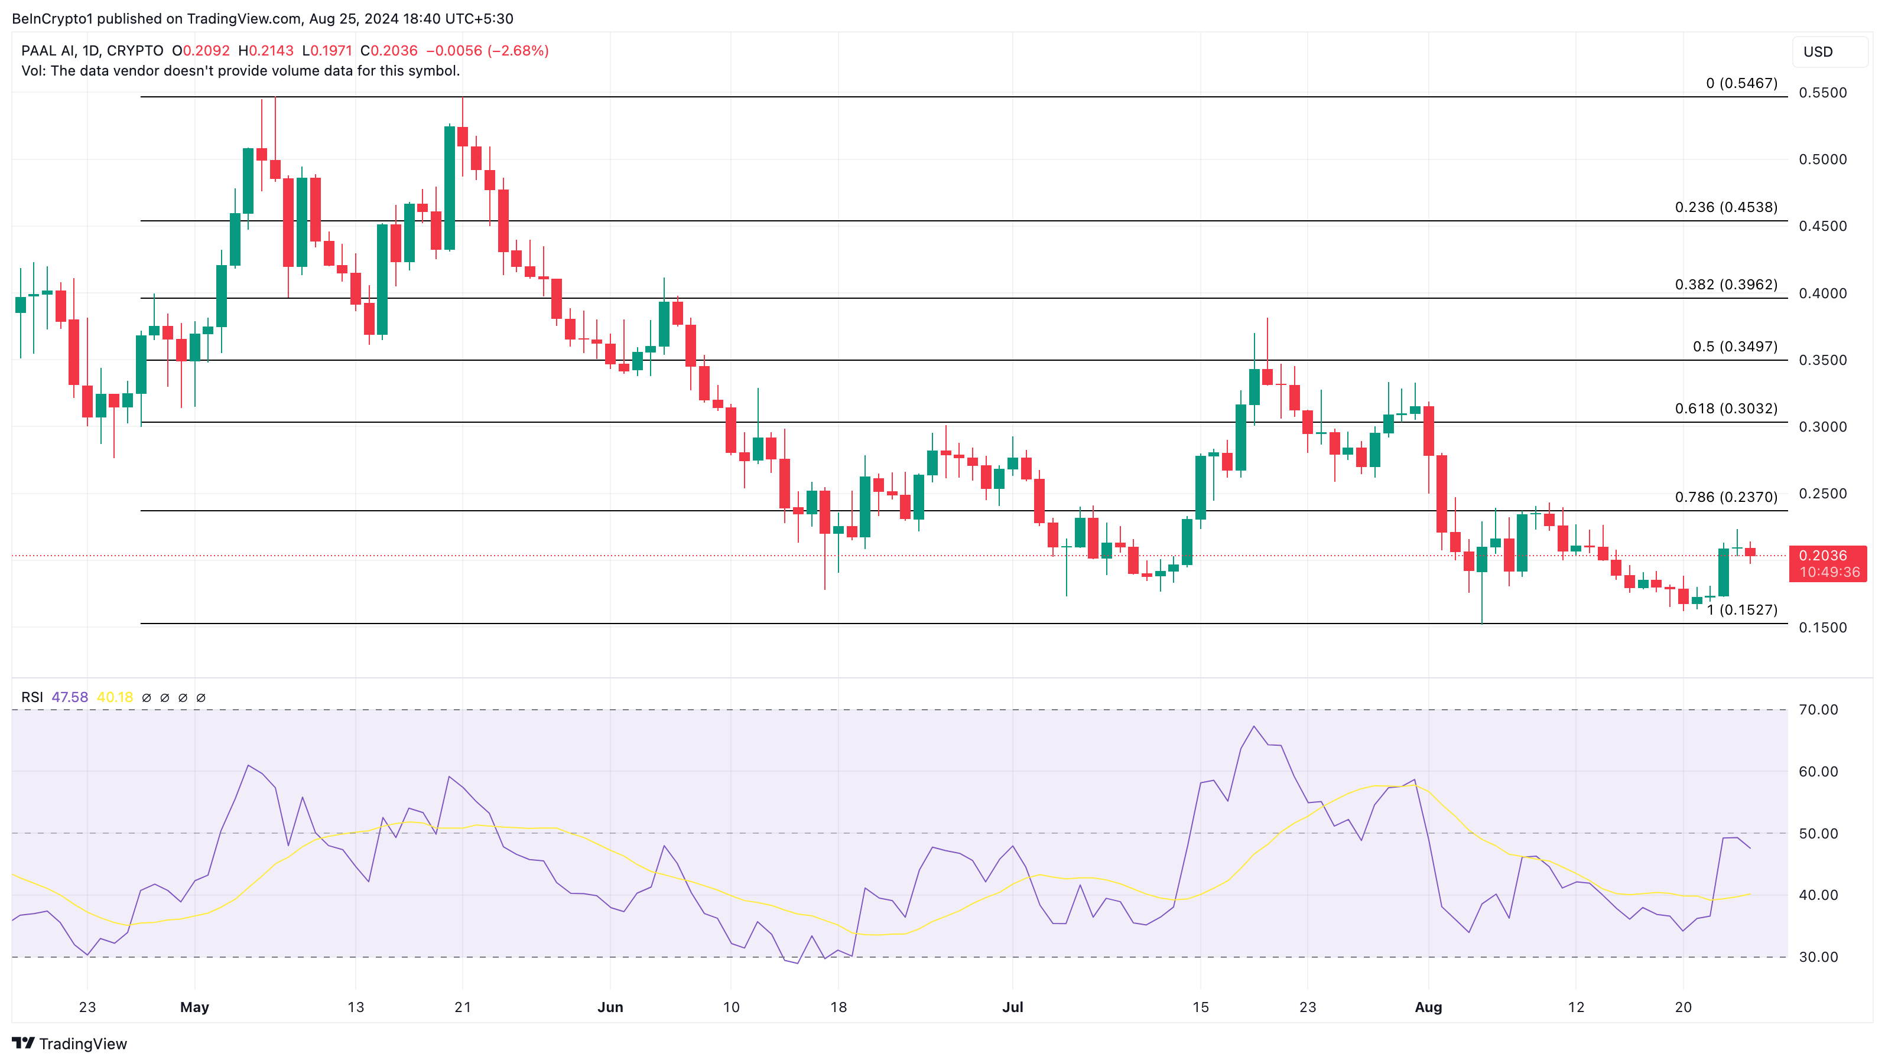
Task: Click the RSI indicator title
Action: pyautogui.click(x=31, y=698)
